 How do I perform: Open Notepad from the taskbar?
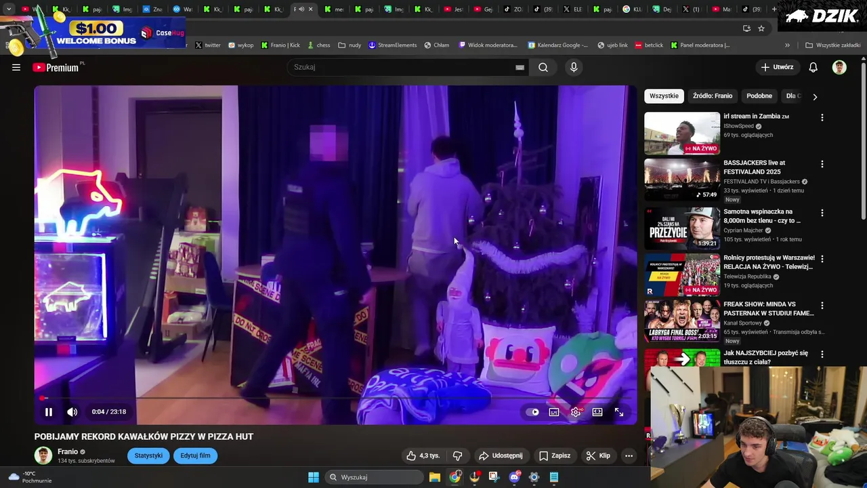pyautogui.click(x=554, y=477)
